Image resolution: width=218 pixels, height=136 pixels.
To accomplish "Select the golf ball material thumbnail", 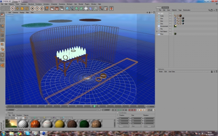I will (23, 124).
